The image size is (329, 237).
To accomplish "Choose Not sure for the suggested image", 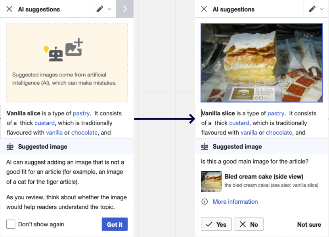I will click(309, 224).
